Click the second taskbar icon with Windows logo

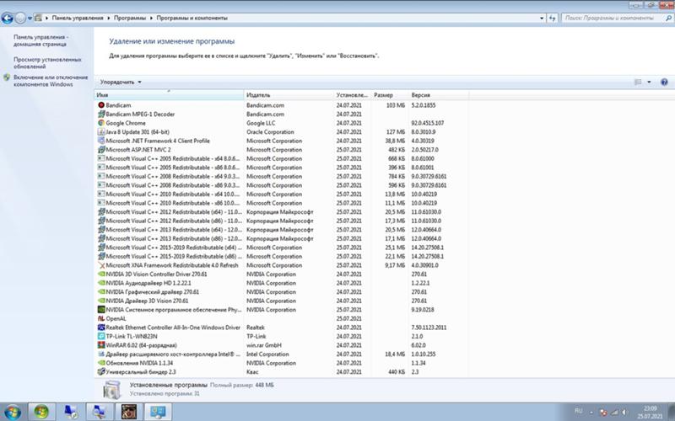pos(41,412)
